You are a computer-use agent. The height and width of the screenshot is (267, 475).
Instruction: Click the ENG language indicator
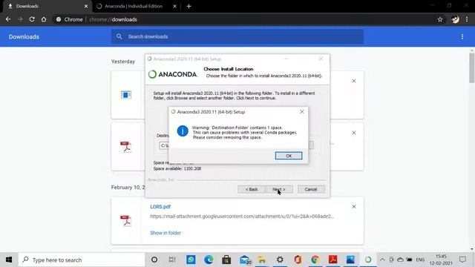tap(420, 260)
